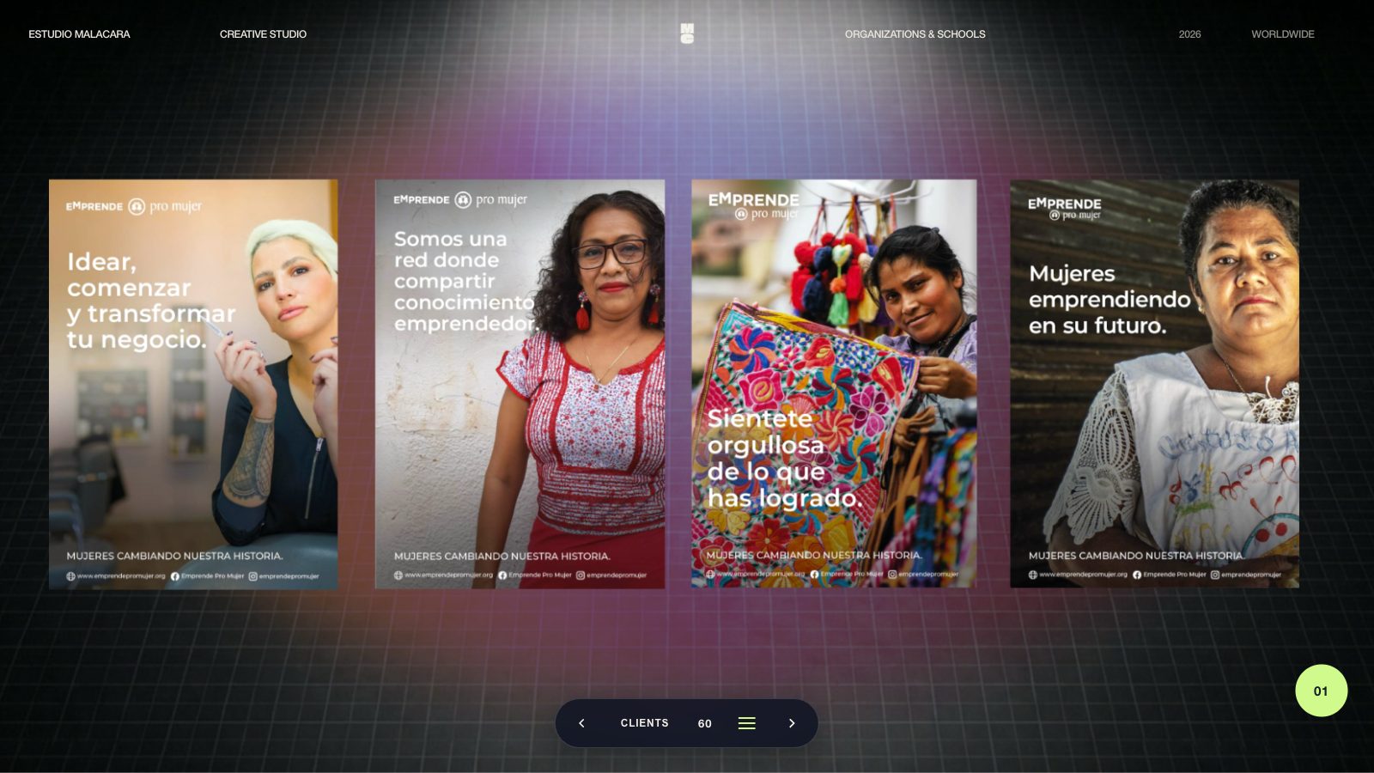This screenshot has width=1374, height=773.
Task: Click the 60 client count
Action: point(704,723)
